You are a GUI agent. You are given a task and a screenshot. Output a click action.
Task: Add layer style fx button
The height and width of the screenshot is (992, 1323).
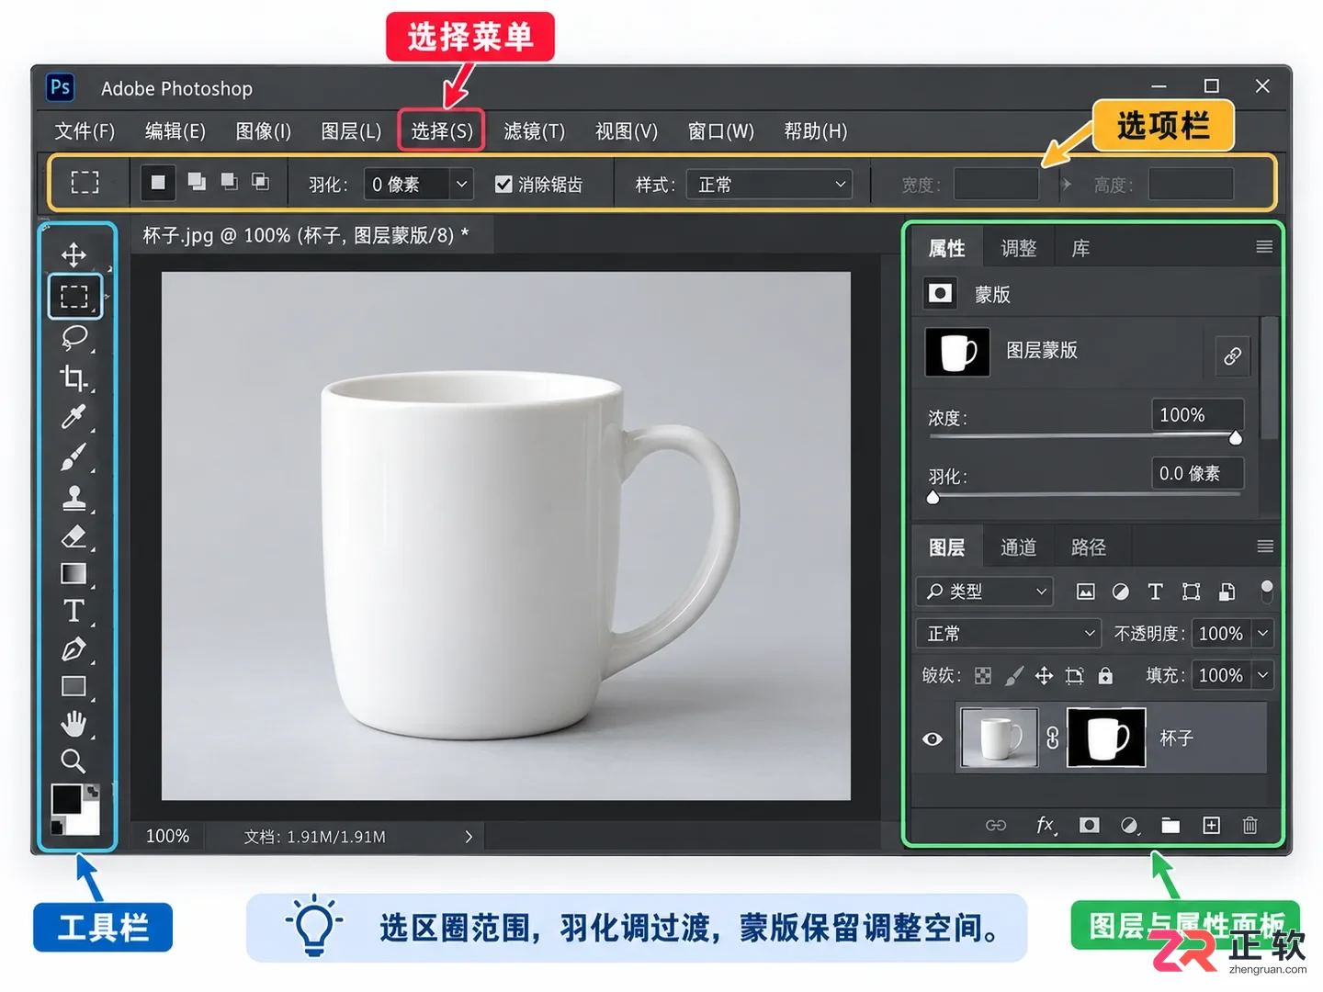[x=1046, y=825]
